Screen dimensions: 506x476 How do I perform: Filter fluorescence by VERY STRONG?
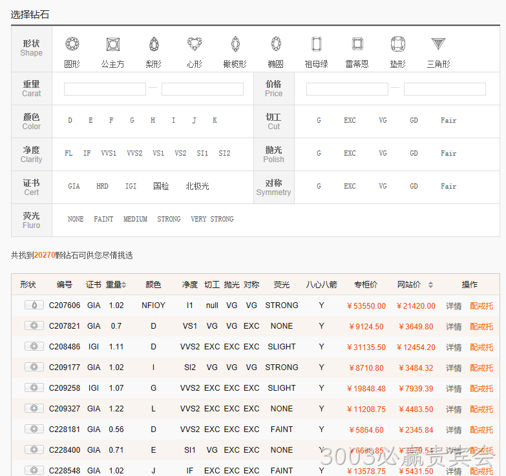(212, 220)
